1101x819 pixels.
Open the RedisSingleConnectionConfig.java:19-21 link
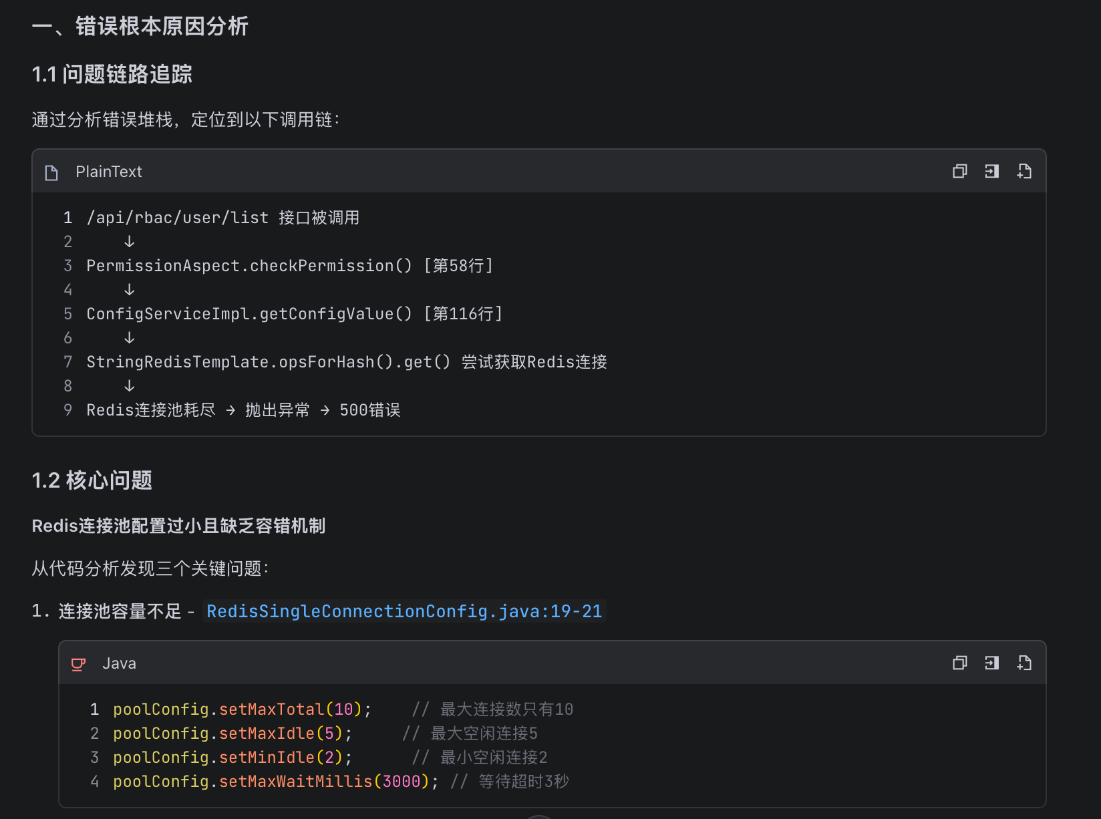[404, 611]
